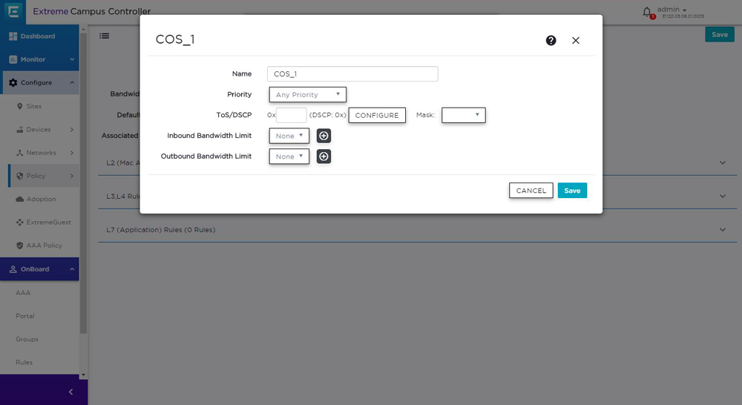
Task: Close the COS_1 dialog with X
Action: [x=576, y=41]
